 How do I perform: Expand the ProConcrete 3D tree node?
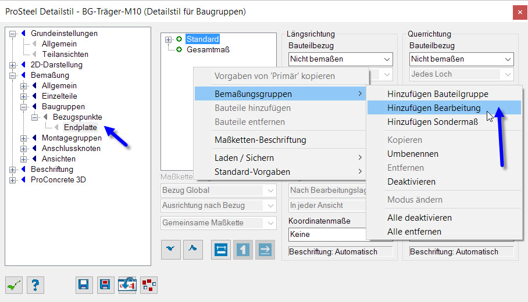point(12,180)
